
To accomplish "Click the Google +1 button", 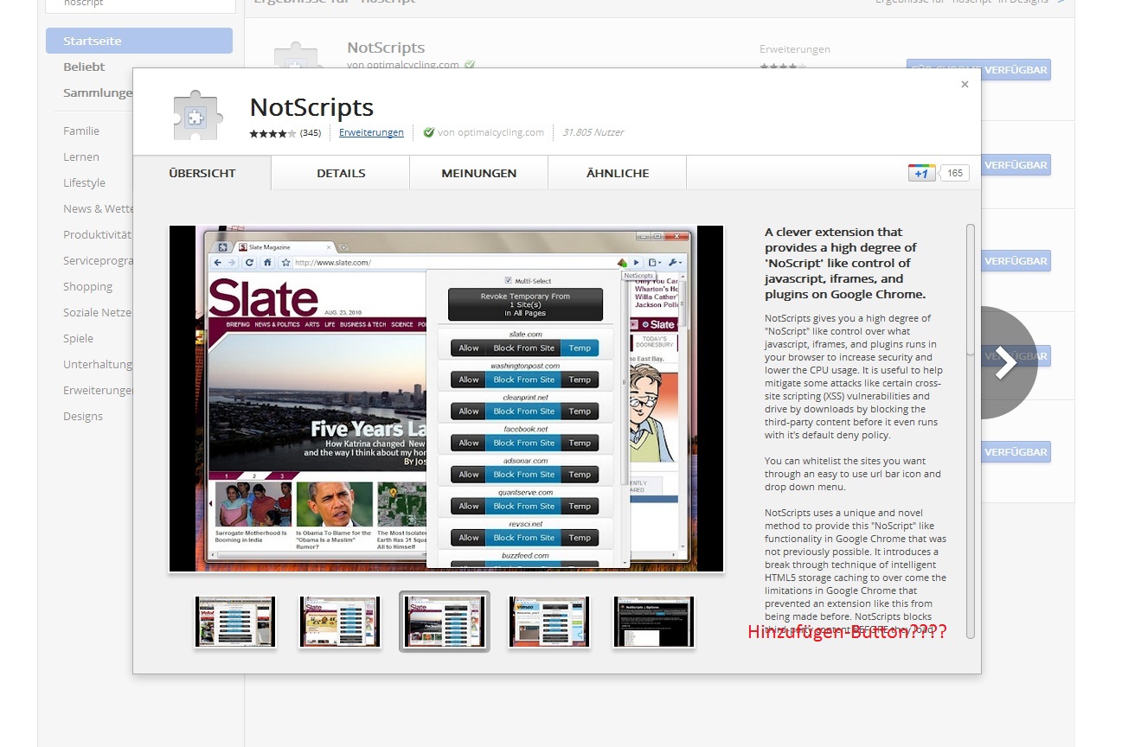I will click(x=921, y=173).
